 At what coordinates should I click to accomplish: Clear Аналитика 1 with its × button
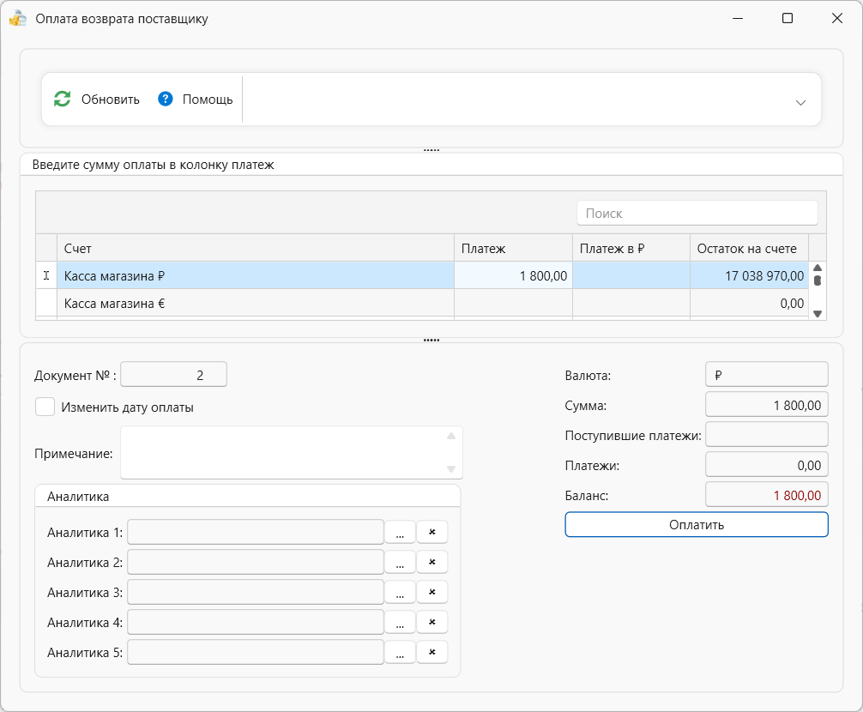(432, 532)
